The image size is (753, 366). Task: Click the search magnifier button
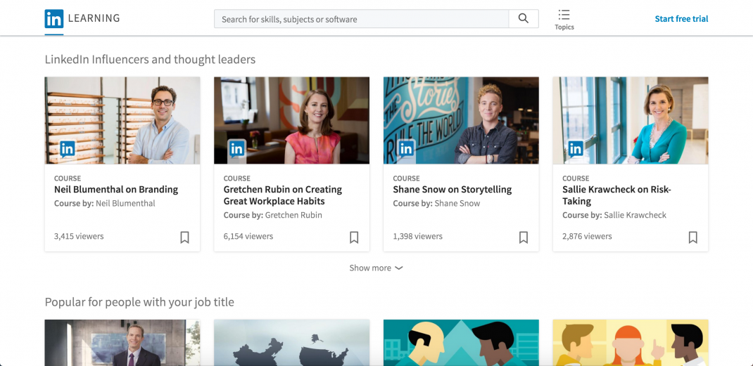click(x=523, y=19)
